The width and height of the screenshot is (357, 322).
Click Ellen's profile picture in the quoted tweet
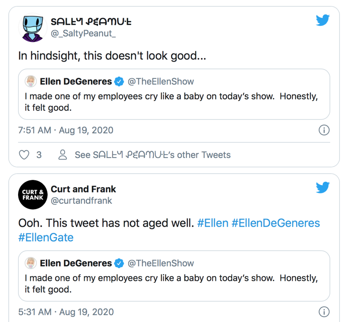[31, 81]
